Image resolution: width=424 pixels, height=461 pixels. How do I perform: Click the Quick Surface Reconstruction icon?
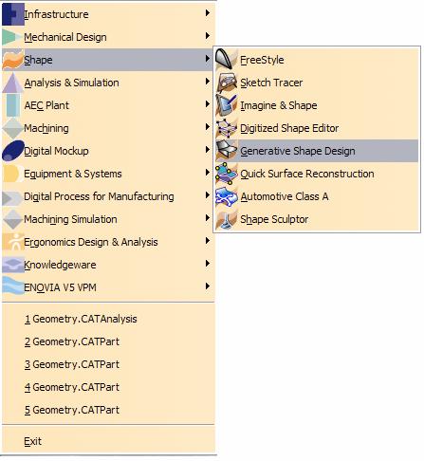226,174
